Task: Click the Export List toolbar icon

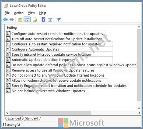Action: click(x=35, y=20)
